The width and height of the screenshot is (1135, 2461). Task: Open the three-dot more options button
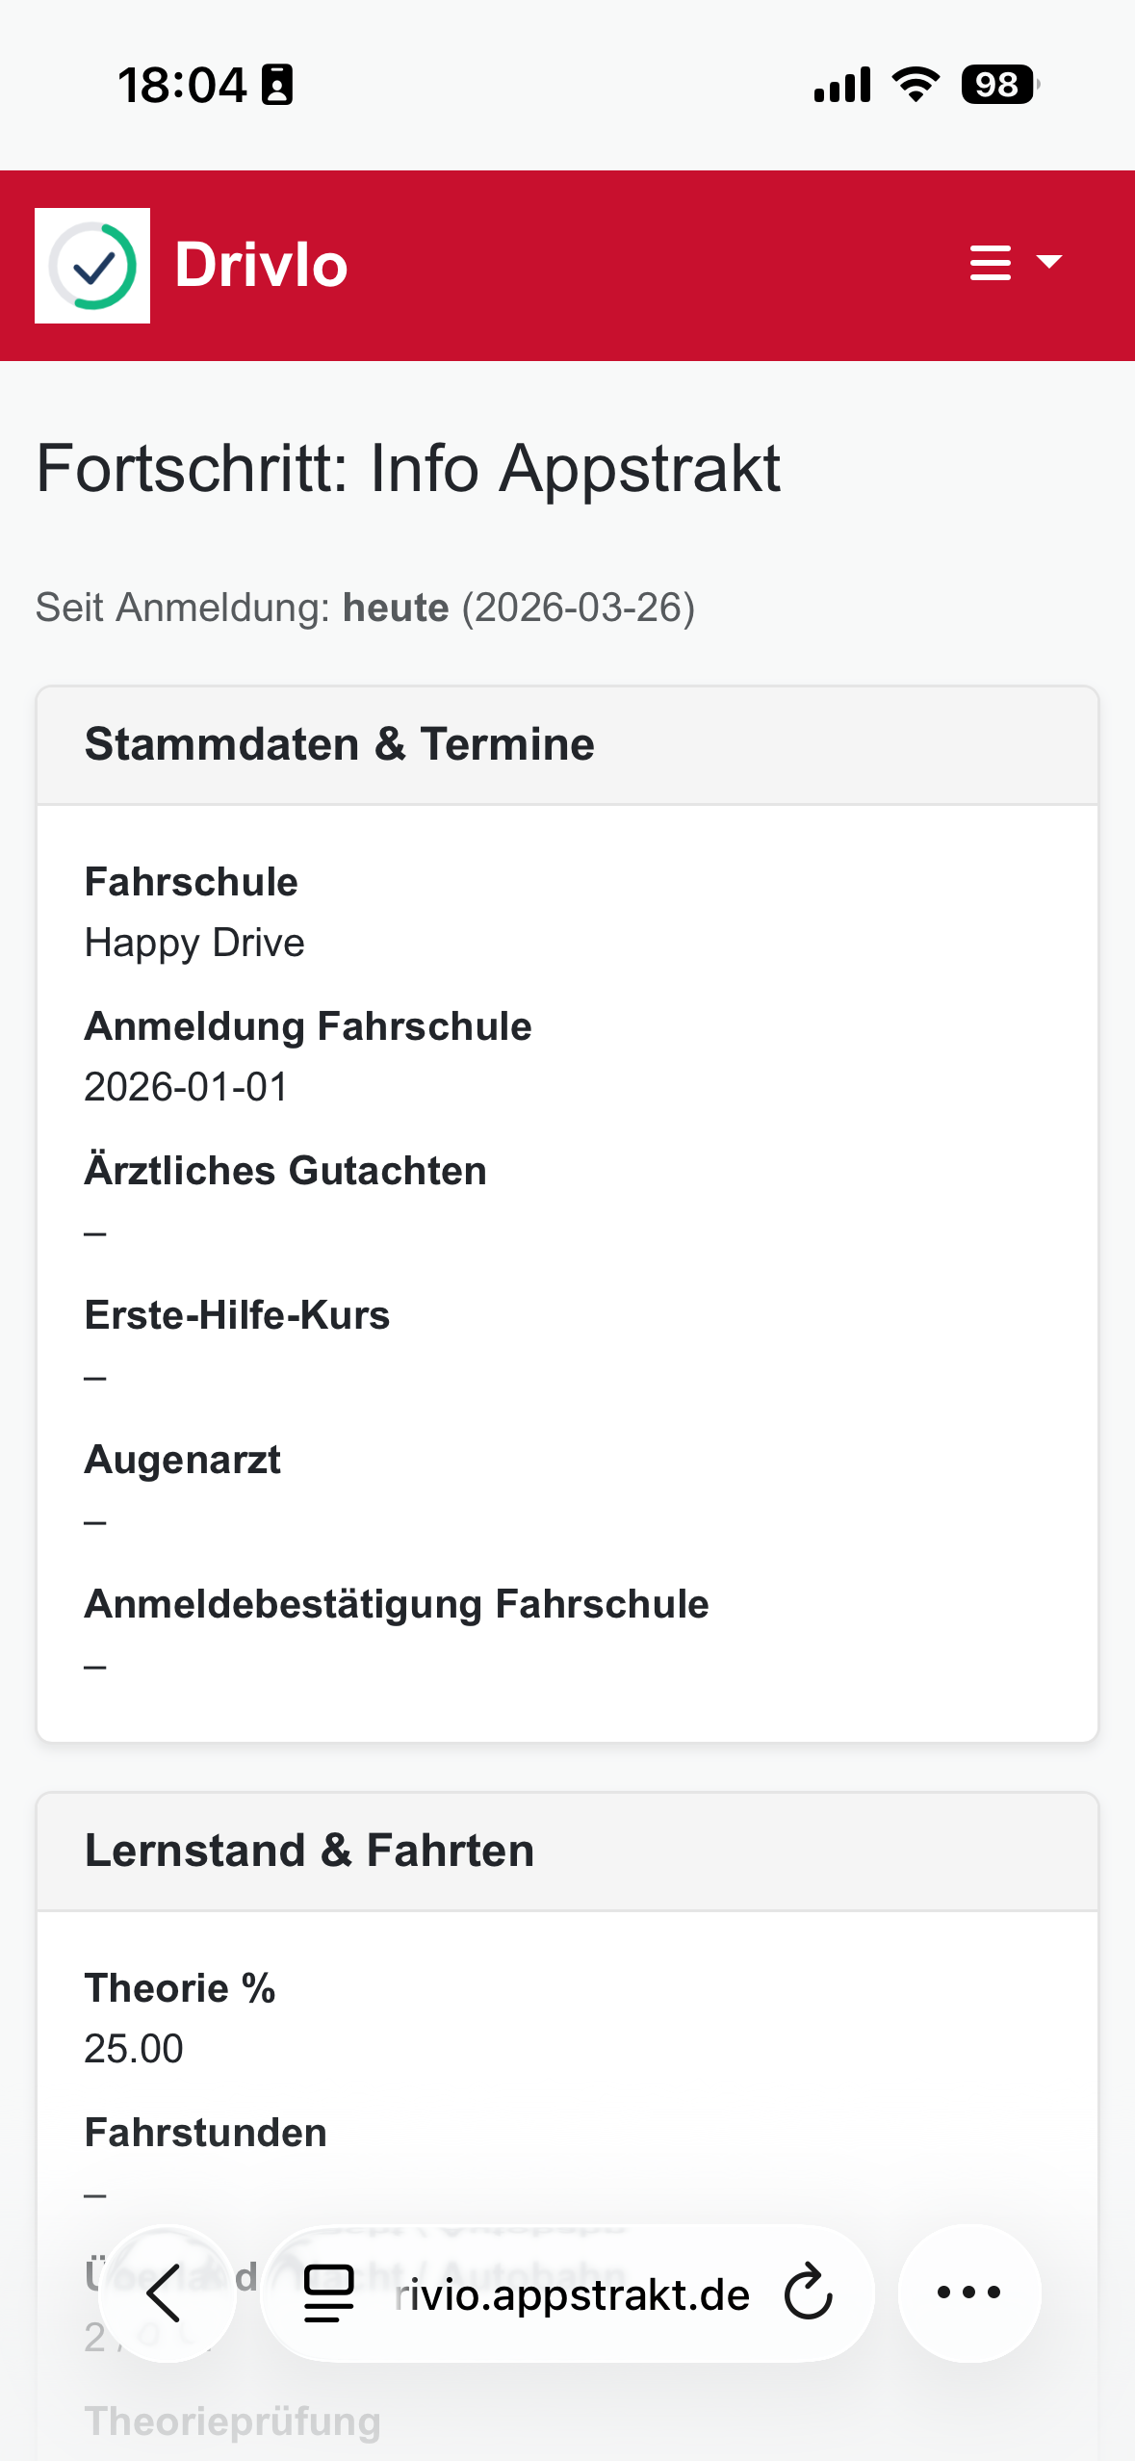click(968, 2293)
